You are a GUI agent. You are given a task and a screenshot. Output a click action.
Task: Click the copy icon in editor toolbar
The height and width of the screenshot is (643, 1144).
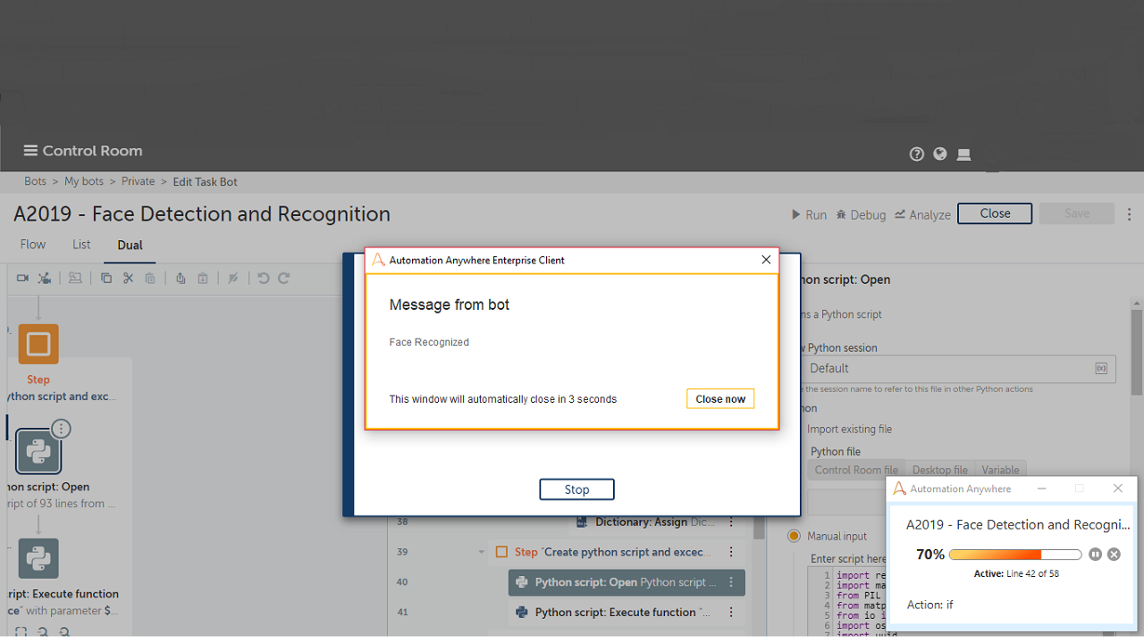106,279
